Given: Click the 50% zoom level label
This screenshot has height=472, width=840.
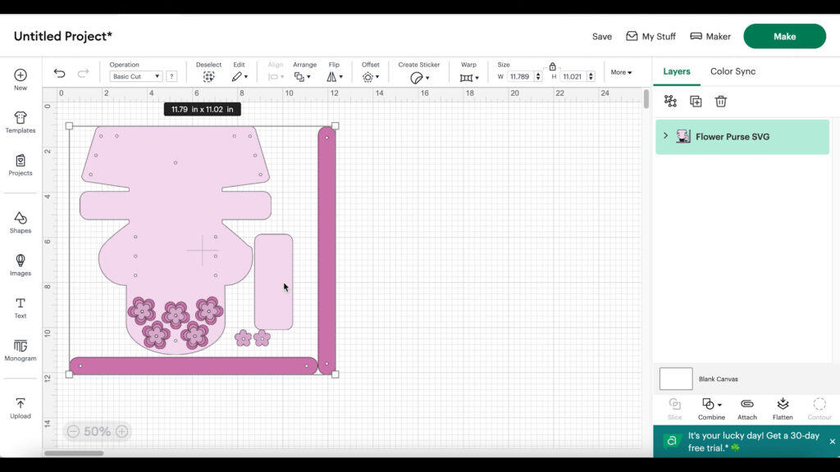Looking at the screenshot, I should point(97,431).
